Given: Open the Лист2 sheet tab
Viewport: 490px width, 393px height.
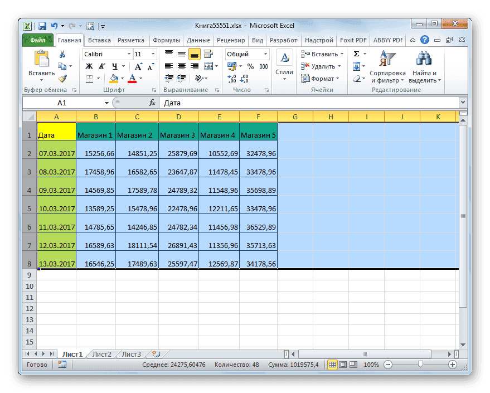Looking at the screenshot, I should pyautogui.click(x=101, y=353).
